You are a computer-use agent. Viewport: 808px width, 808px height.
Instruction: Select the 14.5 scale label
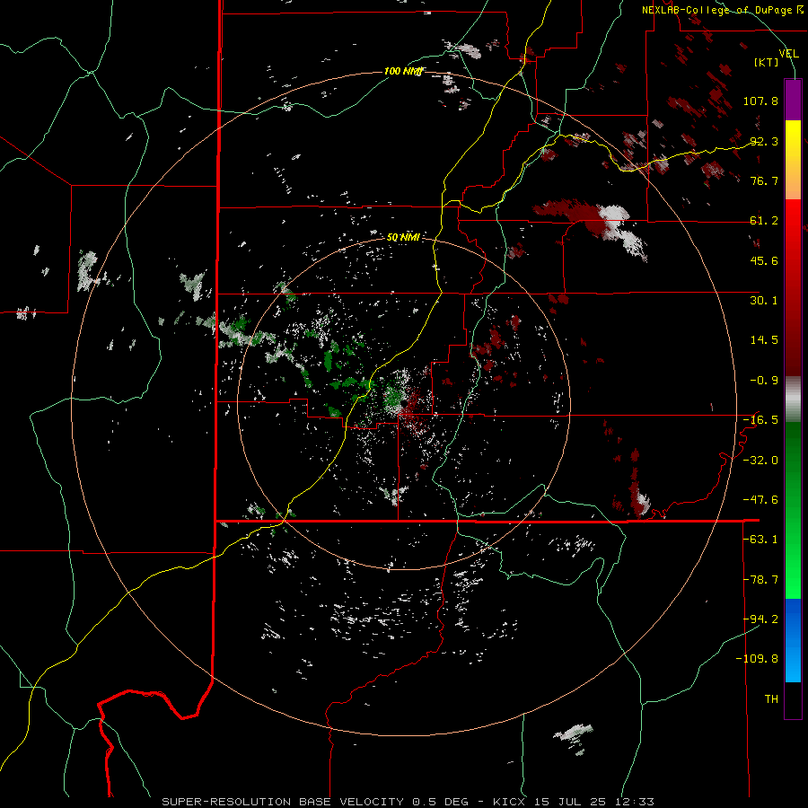tap(764, 340)
